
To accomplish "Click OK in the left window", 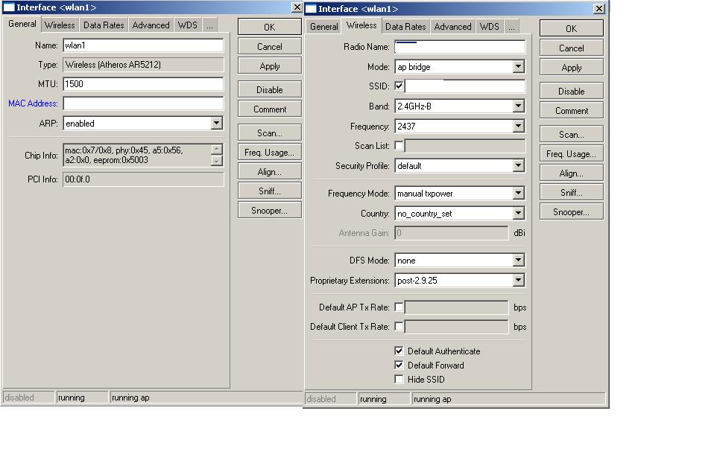I will coord(269,27).
